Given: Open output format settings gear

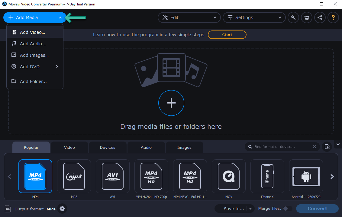Looking at the screenshot, I should 62,209.
